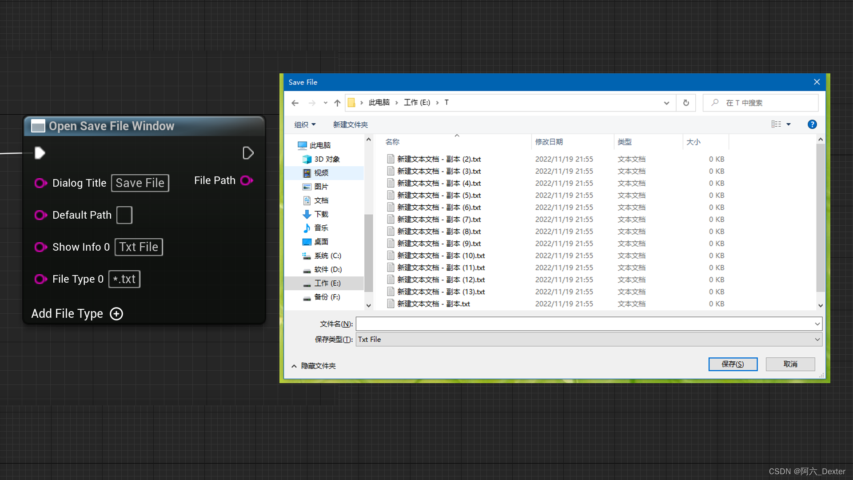Open the 系统 (C:) drive
This screenshot has width=853, height=480.
327,256
